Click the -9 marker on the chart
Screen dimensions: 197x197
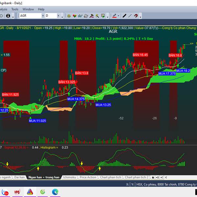point(175,118)
